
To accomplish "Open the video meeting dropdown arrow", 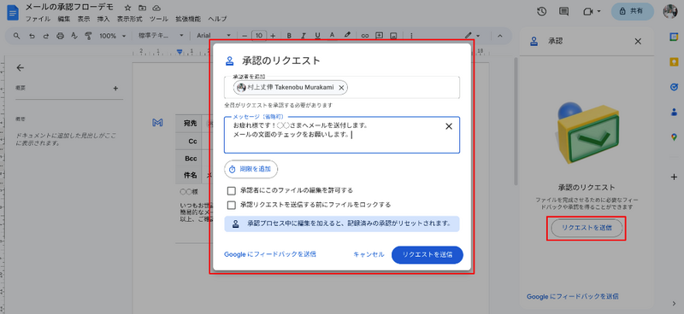I will pos(599,12).
